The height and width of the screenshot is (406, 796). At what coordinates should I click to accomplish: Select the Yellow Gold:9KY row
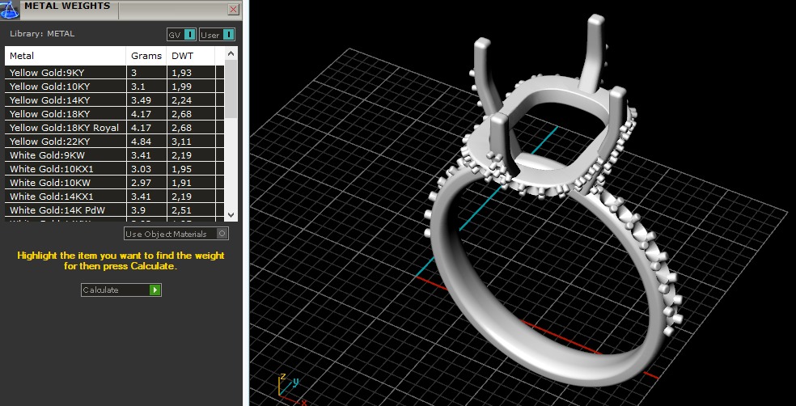coord(115,73)
